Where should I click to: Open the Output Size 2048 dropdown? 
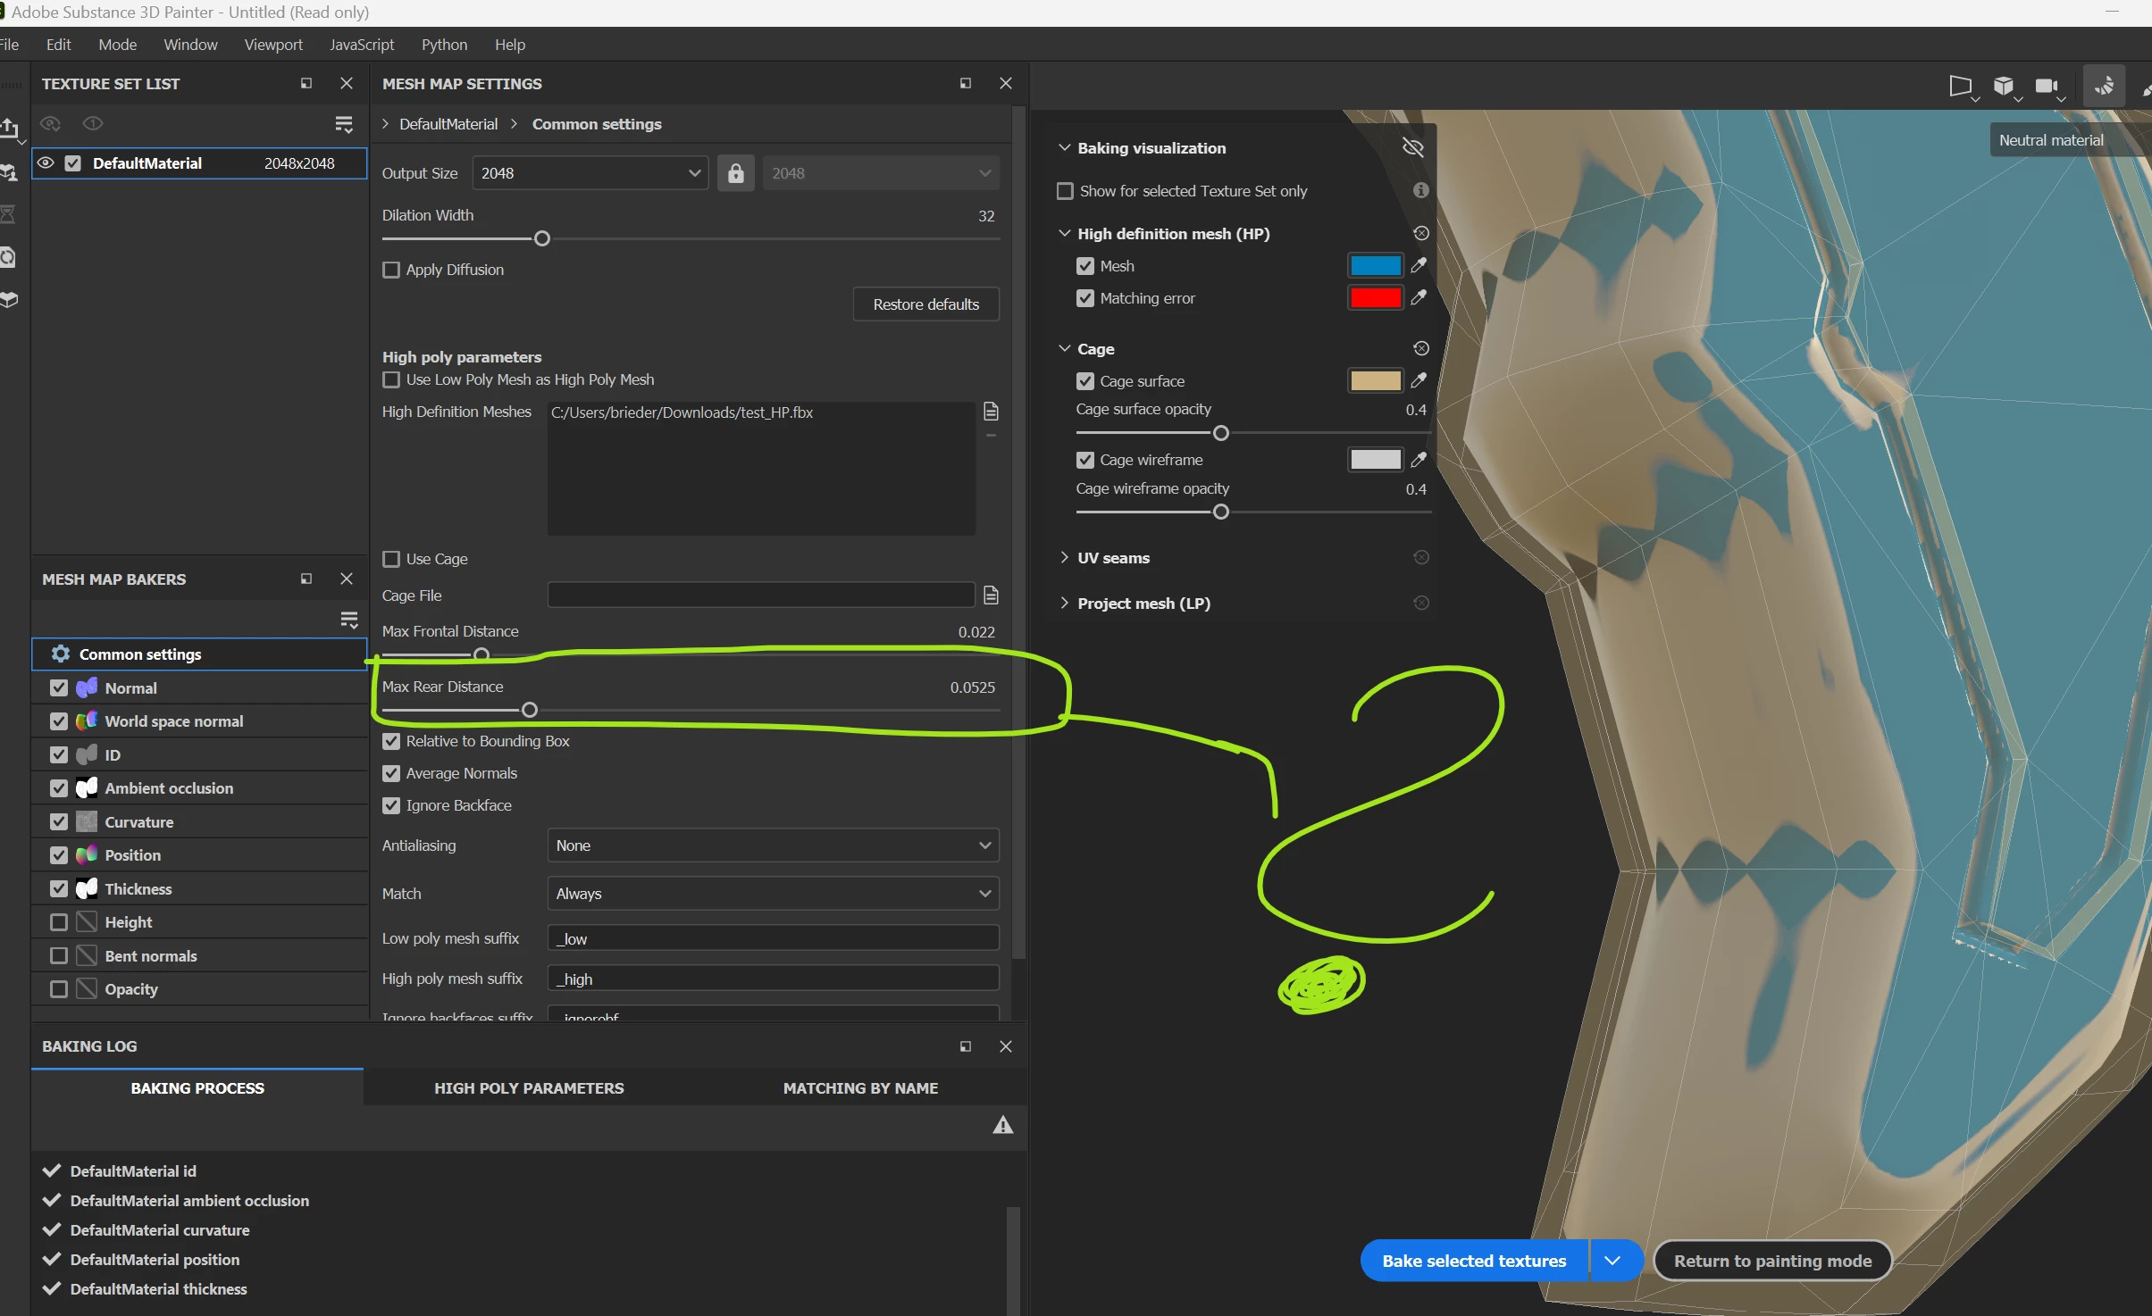(590, 173)
